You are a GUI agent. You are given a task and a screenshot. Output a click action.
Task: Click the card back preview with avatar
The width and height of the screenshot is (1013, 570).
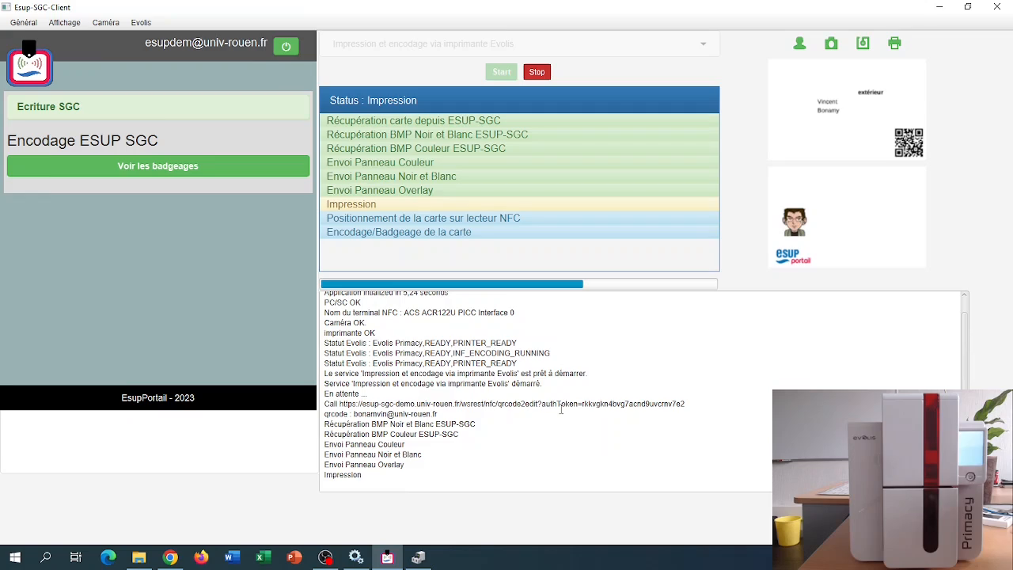[847, 218]
